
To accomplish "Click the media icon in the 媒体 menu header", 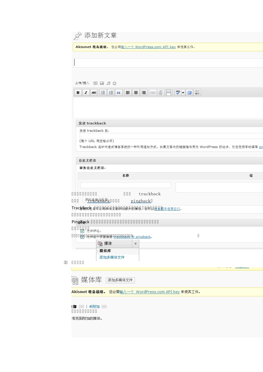I will tap(100, 244).
